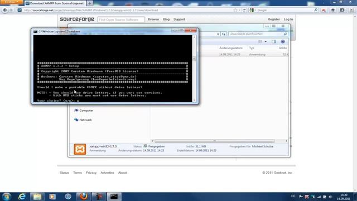Switch to Firefox in taskbar
The image size is (357, 201).
pyautogui.click(x=84, y=197)
